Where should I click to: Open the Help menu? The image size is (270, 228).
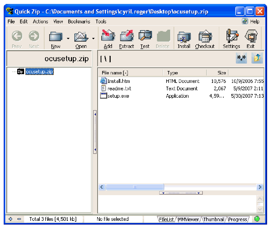255,21
